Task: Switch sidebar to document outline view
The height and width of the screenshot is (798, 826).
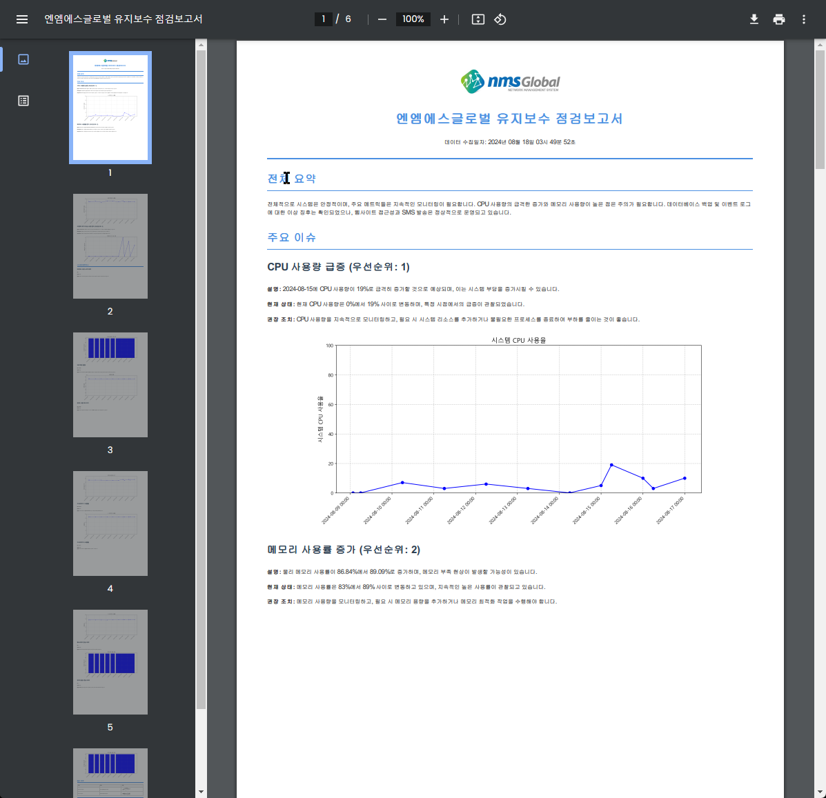Action: (x=23, y=101)
